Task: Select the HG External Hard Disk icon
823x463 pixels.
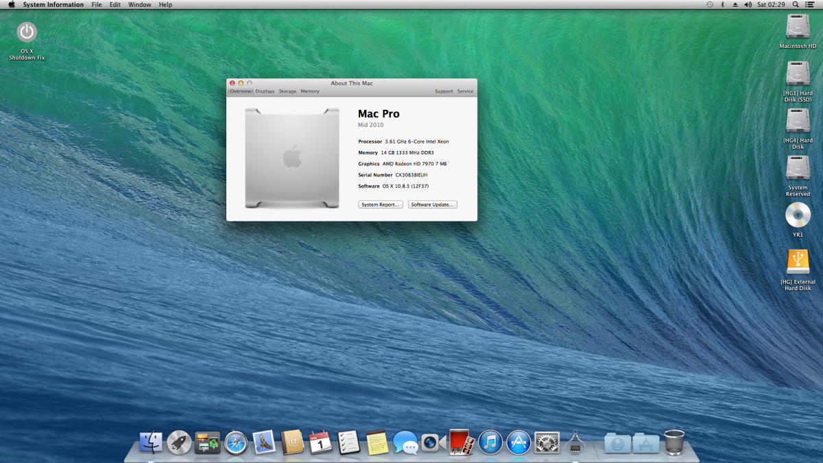Action: tap(798, 263)
